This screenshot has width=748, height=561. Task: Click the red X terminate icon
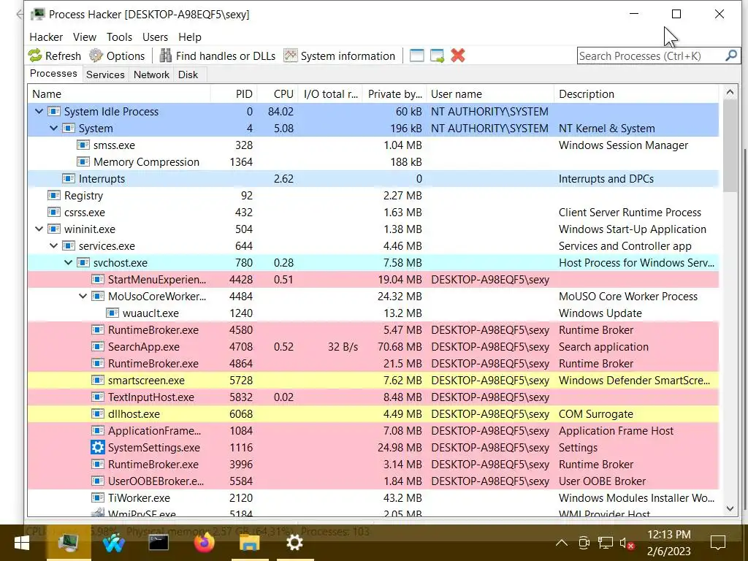(x=458, y=56)
